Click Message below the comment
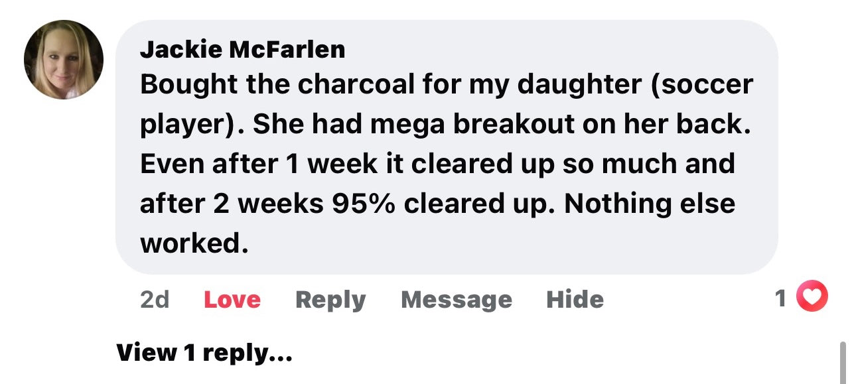This screenshot has width=852, height=384. tap(456, 300)
